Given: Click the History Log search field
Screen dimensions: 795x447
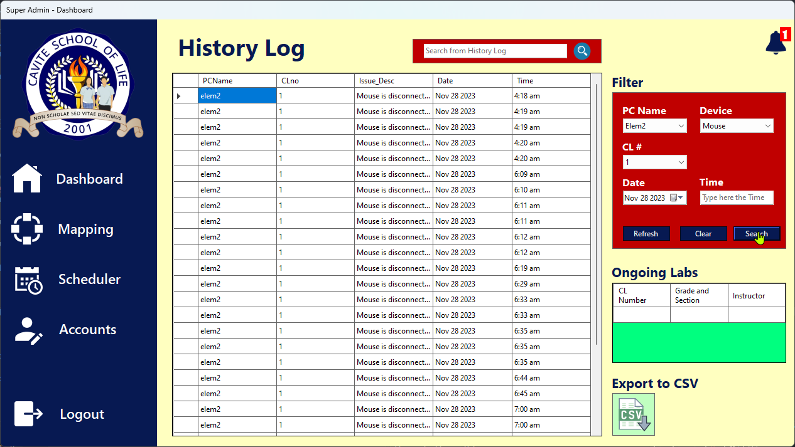Looking at the screenshot, I should tap(495, 51).
